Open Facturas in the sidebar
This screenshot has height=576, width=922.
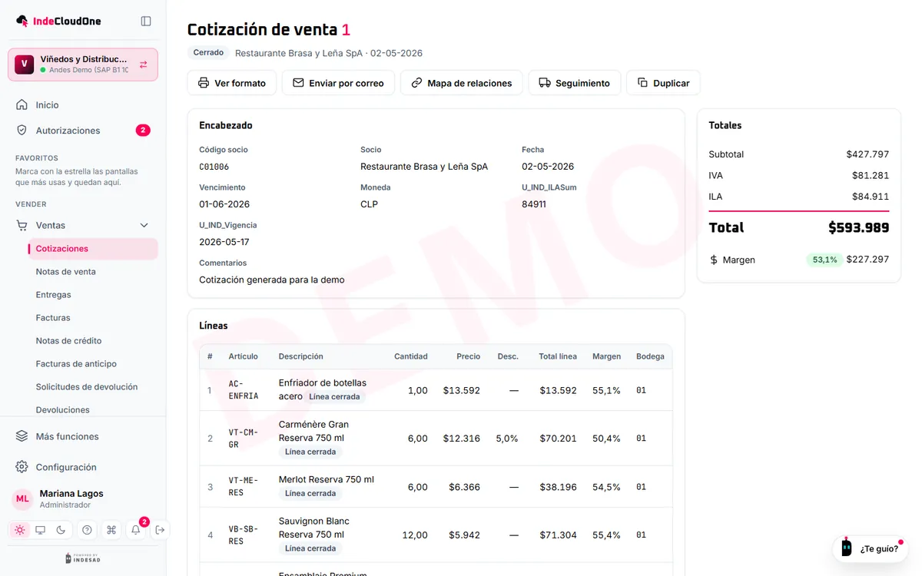(x=92, y=318)
